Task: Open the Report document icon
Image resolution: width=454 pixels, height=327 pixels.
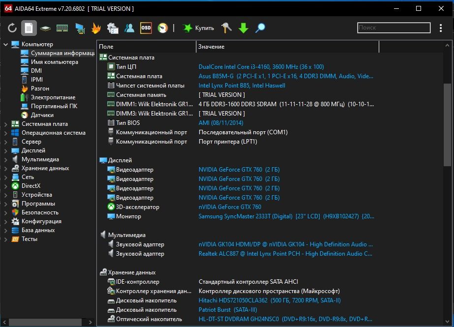Action: click(29, 28)
